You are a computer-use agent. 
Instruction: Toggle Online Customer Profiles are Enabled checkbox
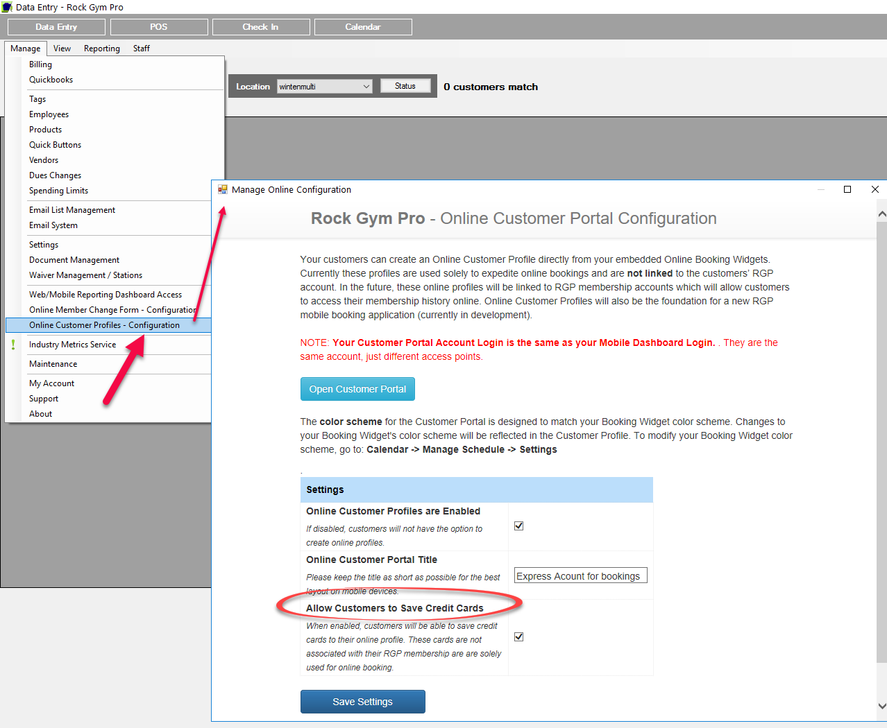pyautogui.click(x=518, y=526)
